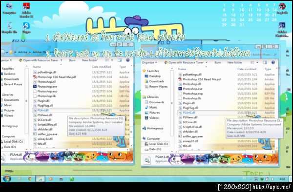293x192 pixels.
Task: Open Music library in right window
Action: click(153, 107)
